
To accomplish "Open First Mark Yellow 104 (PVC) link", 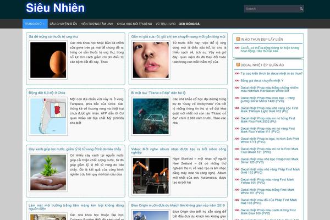I will [x=267, y=181].
